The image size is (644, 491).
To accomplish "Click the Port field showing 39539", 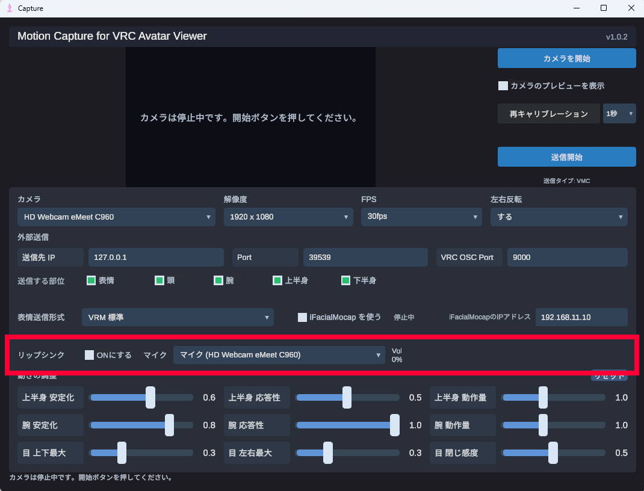I will pyautogui.click(x=365, y=258).
